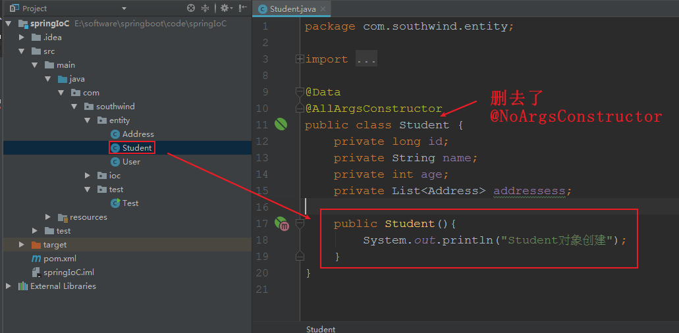Click the .idea folder icon
679x333 pixels.
(x=36, y=38)
